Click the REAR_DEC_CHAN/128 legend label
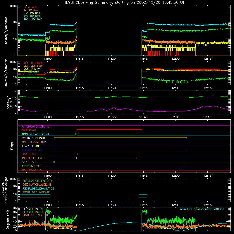 [x=39, y=188]
